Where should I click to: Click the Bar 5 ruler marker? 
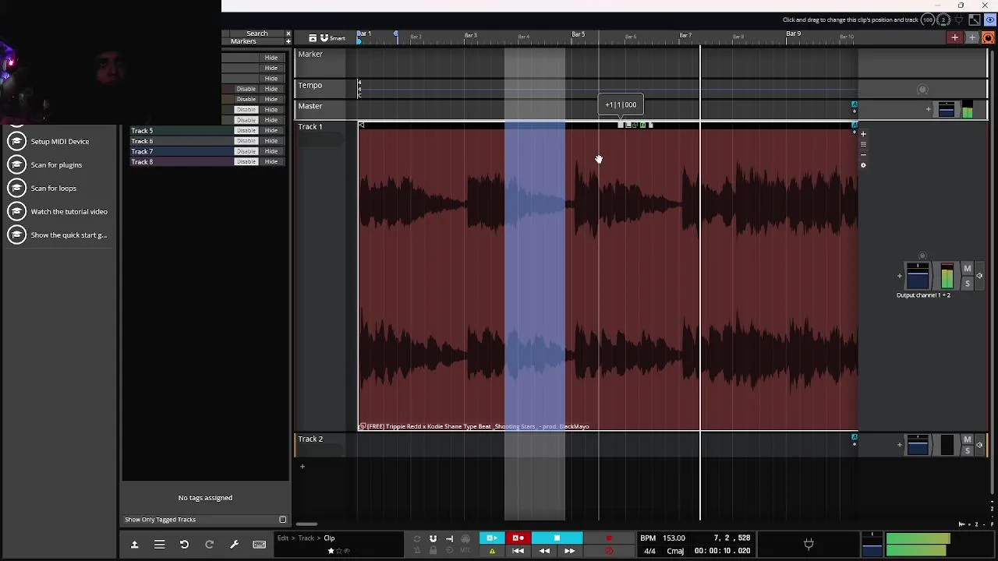coord(579,34)
